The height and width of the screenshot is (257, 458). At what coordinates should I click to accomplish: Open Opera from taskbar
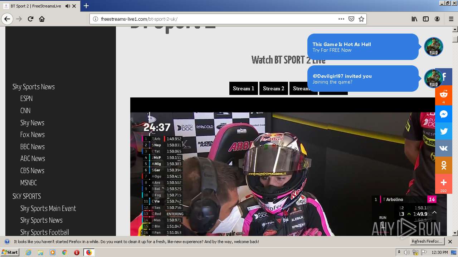point(77,252)
